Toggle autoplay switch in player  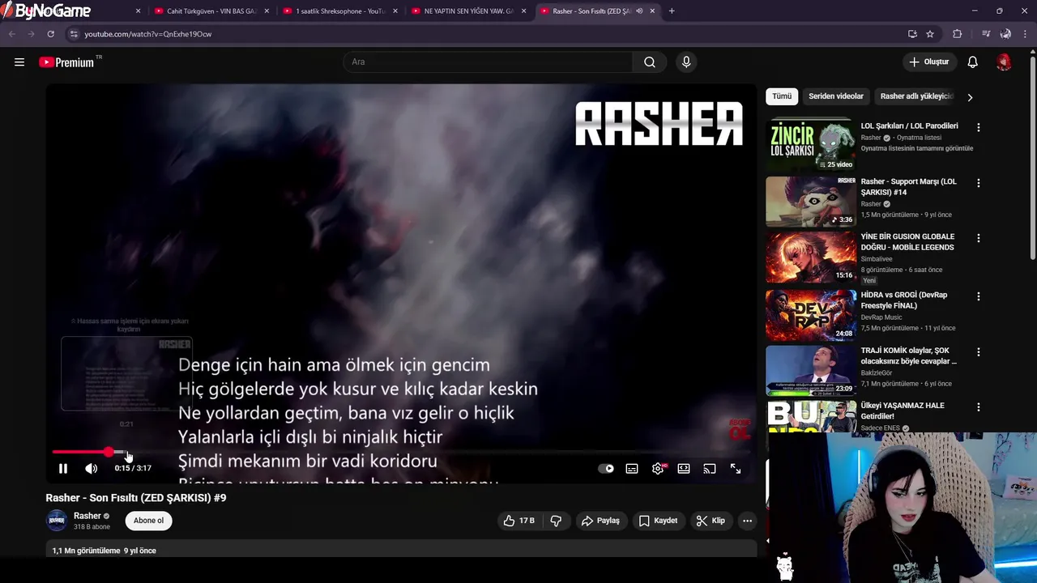pyautogui.click(x=606, y=468)
